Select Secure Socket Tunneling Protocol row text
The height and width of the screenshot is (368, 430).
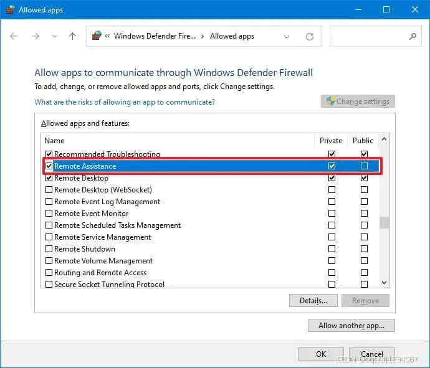pyautogui.click(x=109, y=284)
